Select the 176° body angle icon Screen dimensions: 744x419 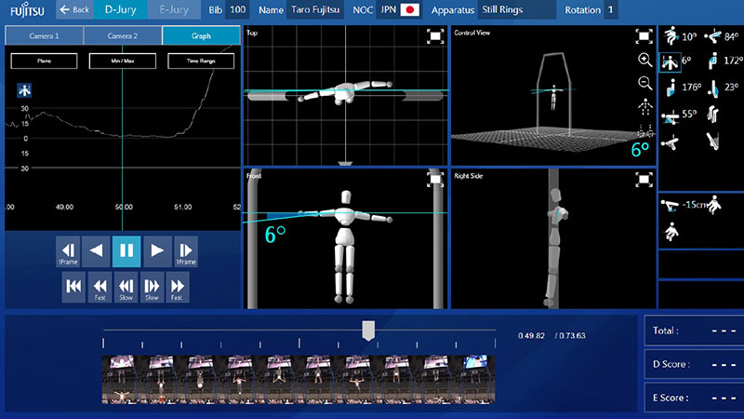[670, 88]
